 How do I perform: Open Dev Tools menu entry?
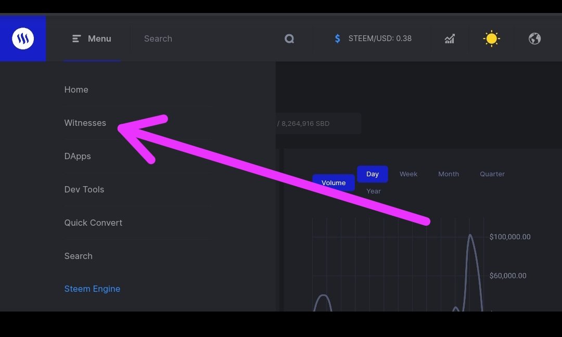click(x=84, y=189)
